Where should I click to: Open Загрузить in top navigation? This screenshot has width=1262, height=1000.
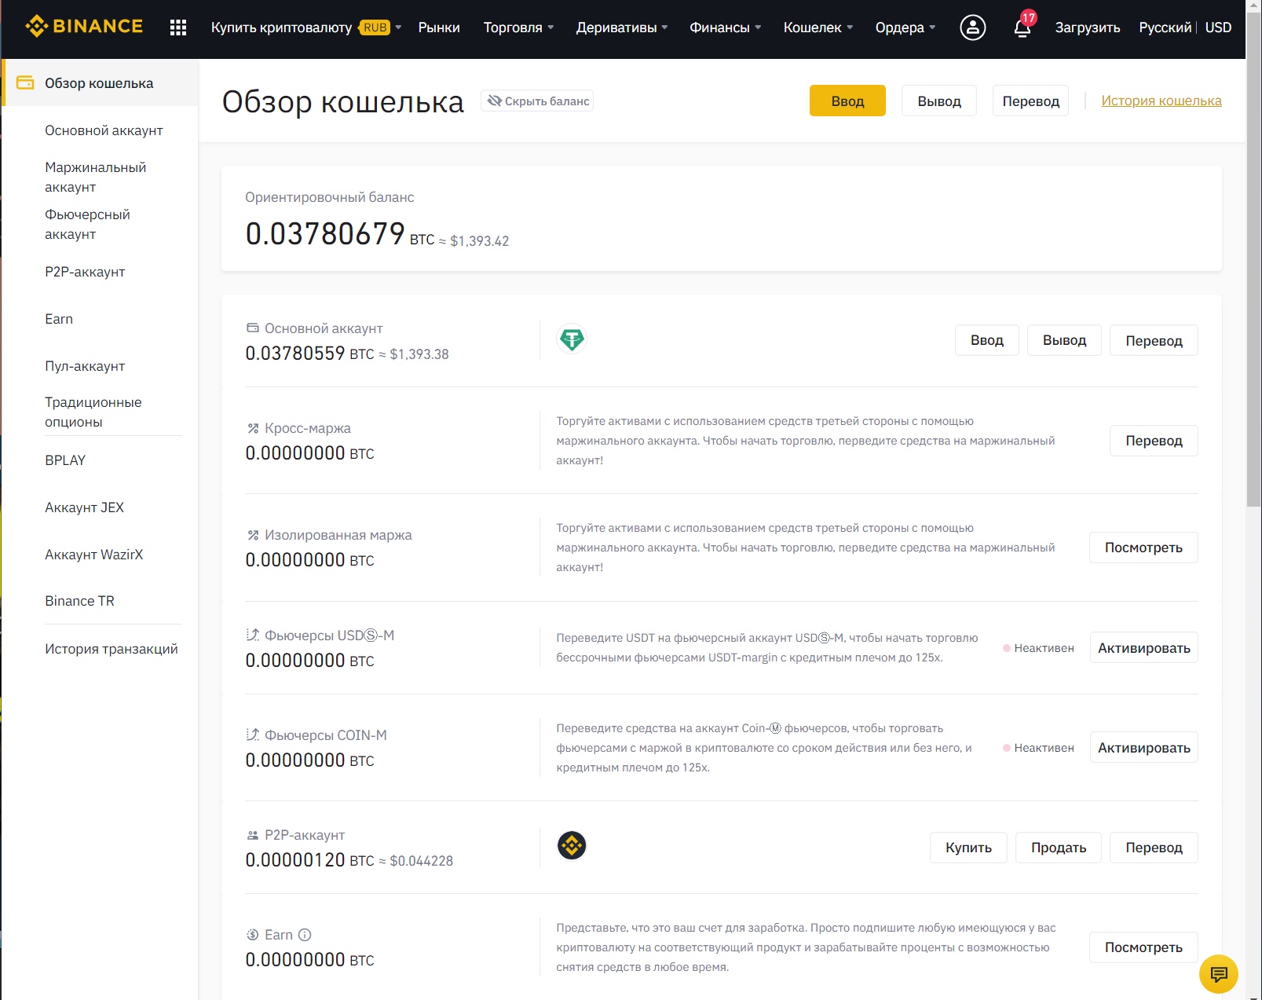1088,27
